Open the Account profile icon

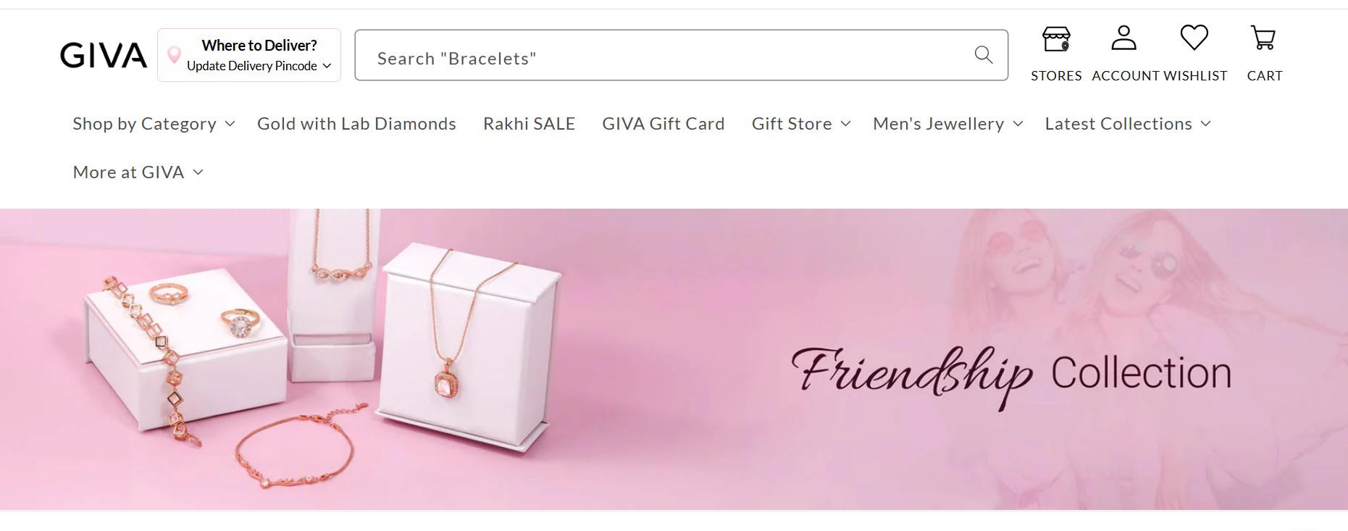point(1123,38)
